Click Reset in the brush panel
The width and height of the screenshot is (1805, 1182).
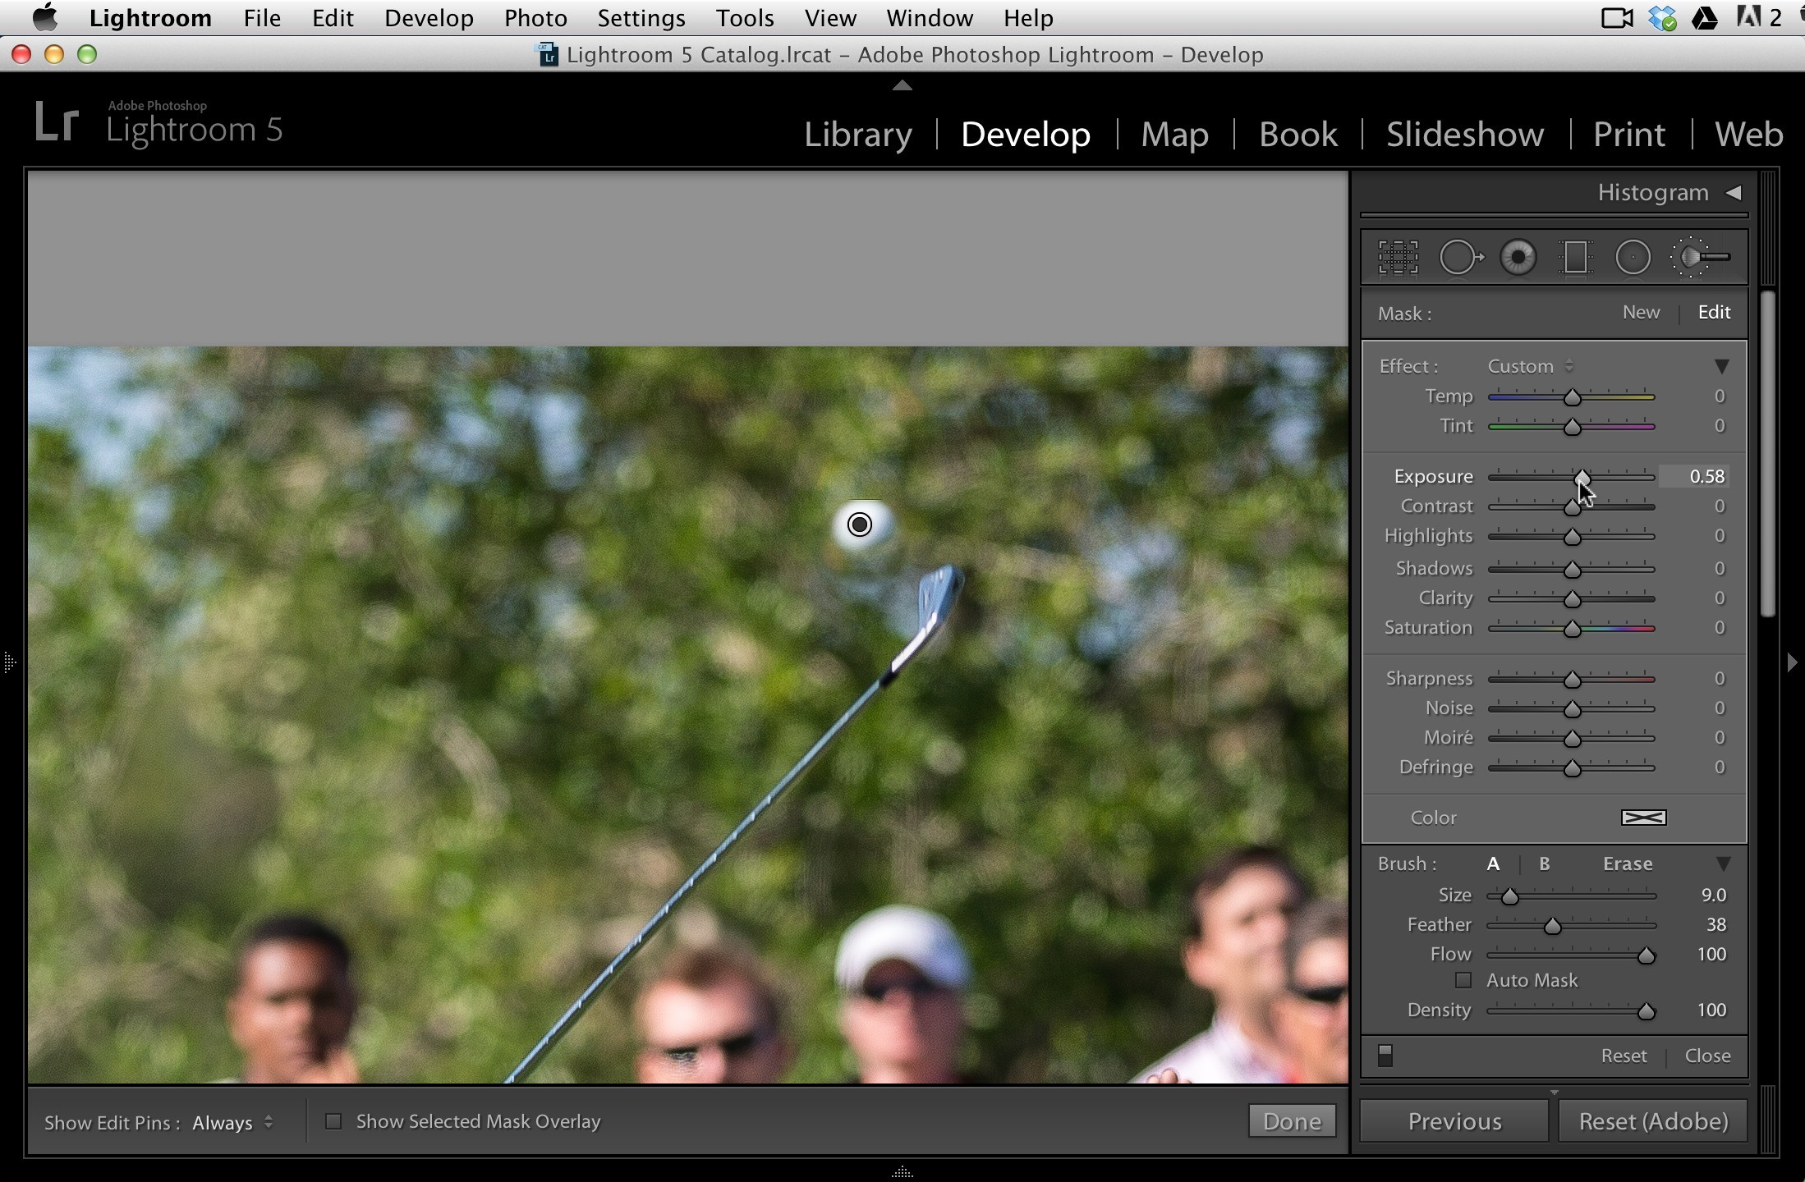(x=1624, y=1056)
